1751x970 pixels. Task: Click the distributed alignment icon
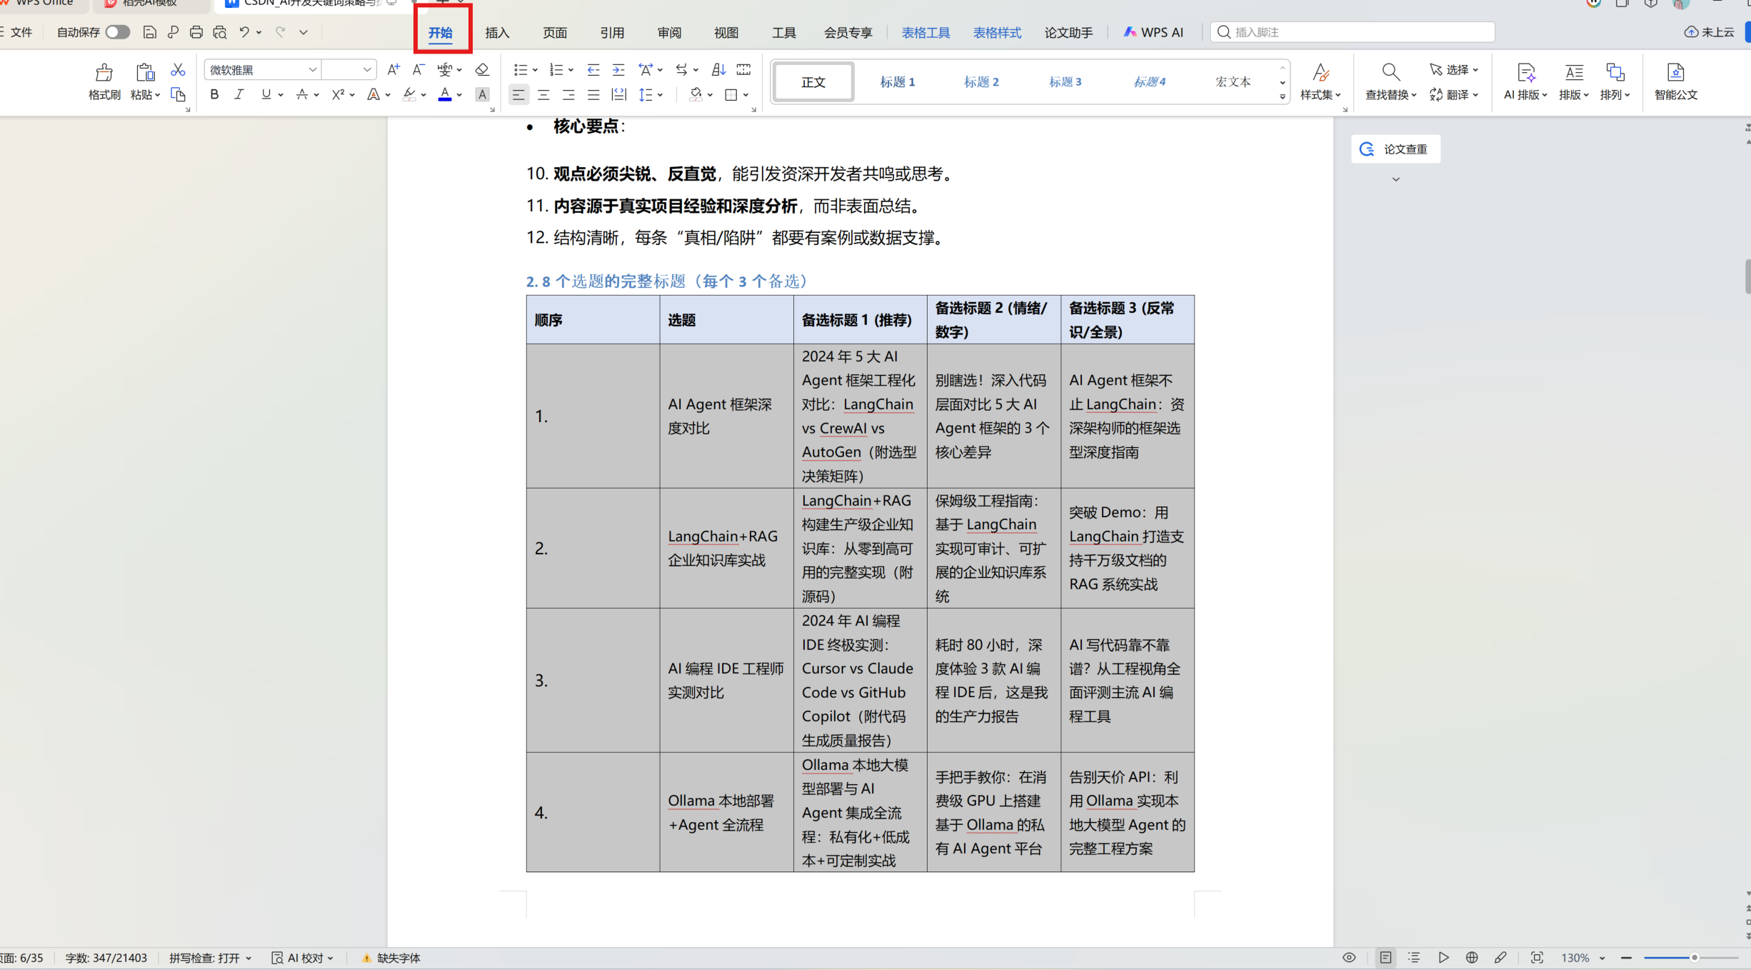618,94
